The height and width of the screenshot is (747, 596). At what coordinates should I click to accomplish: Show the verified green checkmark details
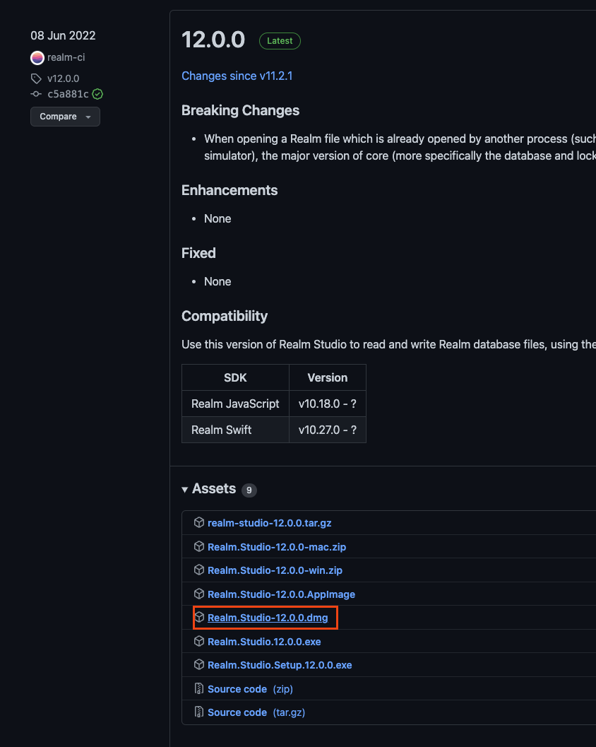[97, 94]
